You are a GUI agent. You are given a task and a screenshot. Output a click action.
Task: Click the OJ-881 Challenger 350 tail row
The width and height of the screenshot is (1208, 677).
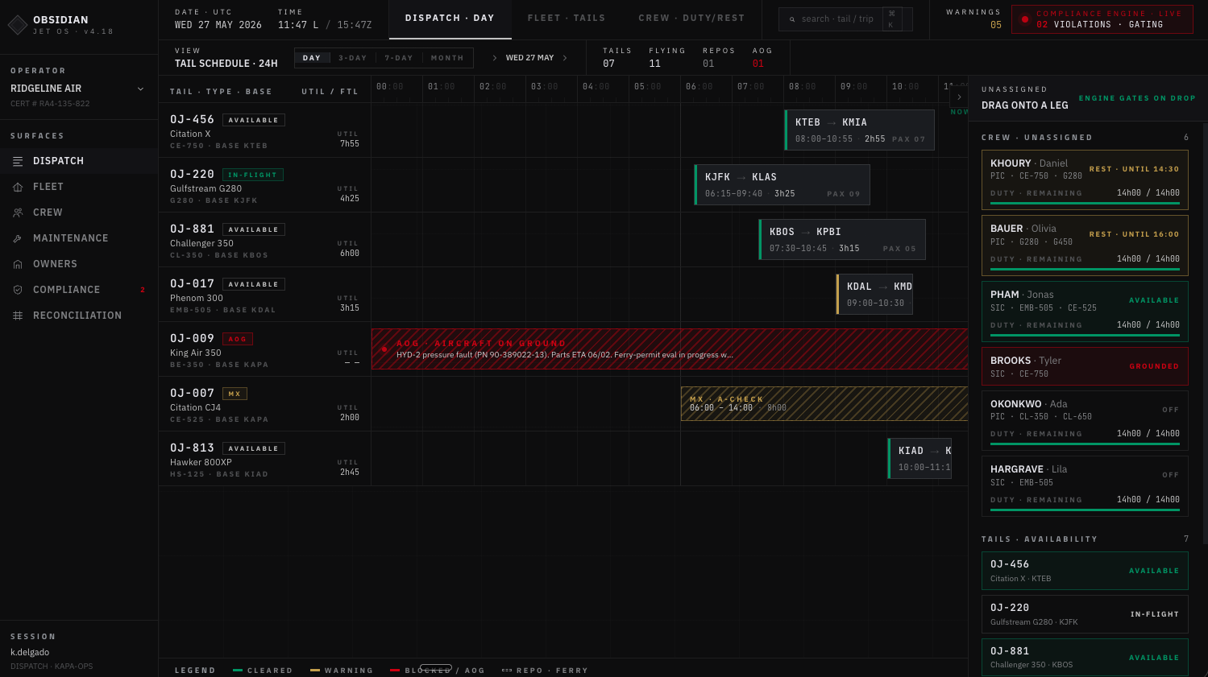[x=264, y=240]
